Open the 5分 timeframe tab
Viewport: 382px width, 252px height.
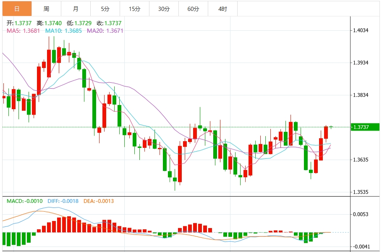click(105, 9)
